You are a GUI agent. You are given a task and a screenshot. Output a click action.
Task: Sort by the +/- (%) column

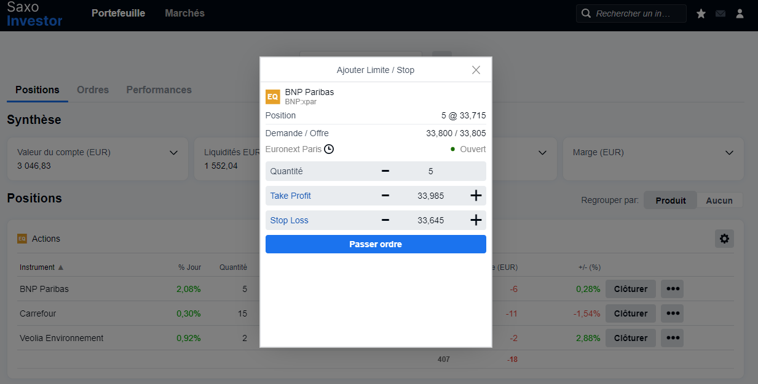[590, 267]
